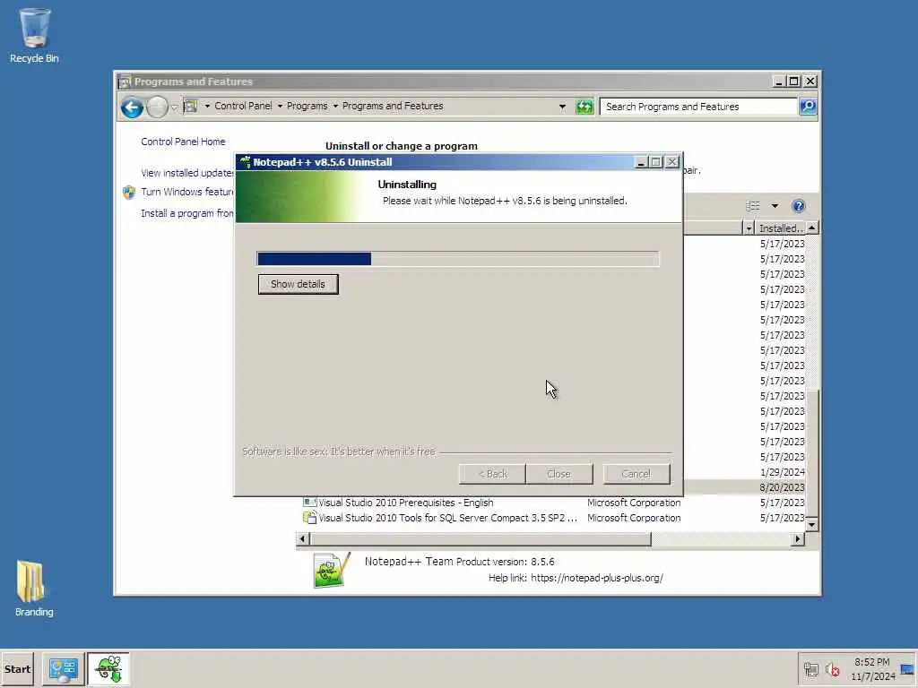Open the view options dropdown arrow

775,206
